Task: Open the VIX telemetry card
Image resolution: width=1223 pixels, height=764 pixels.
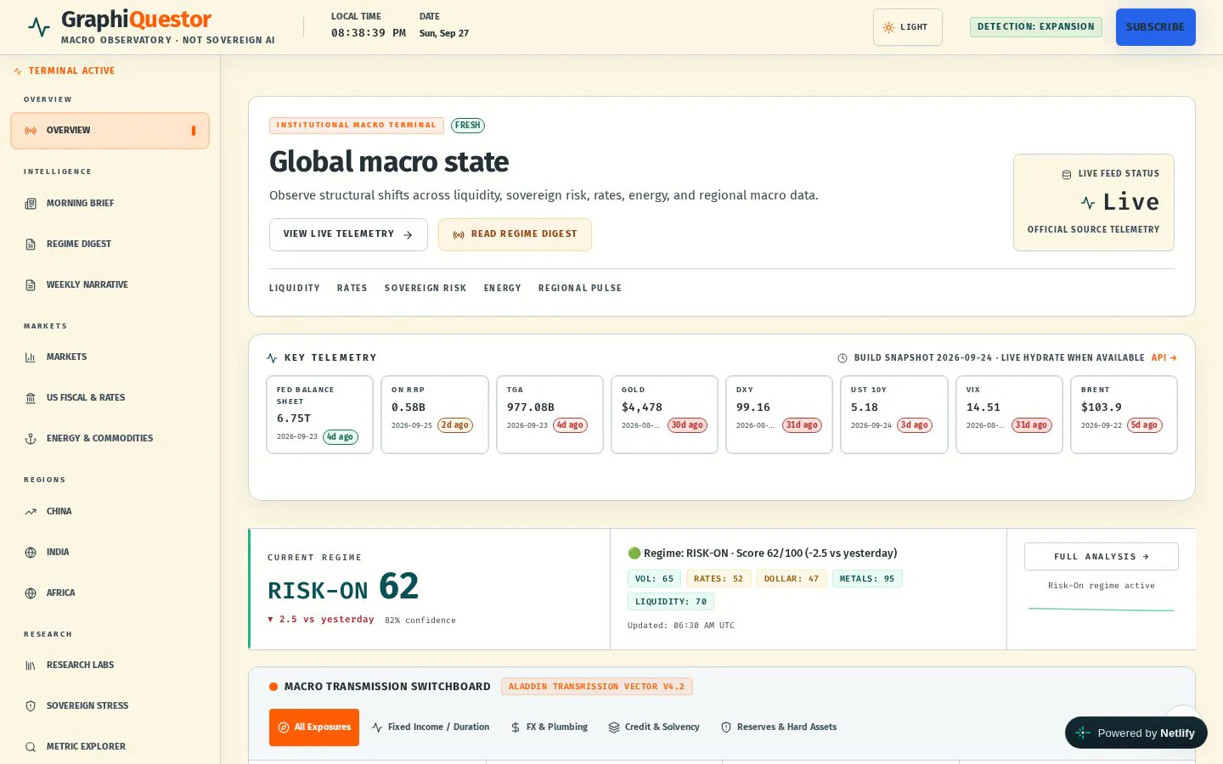Action: (1009, 415)
